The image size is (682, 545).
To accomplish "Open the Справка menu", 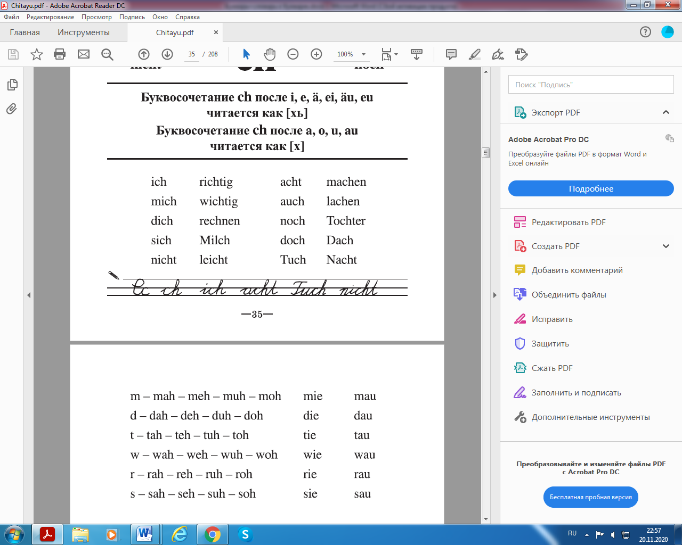I will tap(188, 17).
